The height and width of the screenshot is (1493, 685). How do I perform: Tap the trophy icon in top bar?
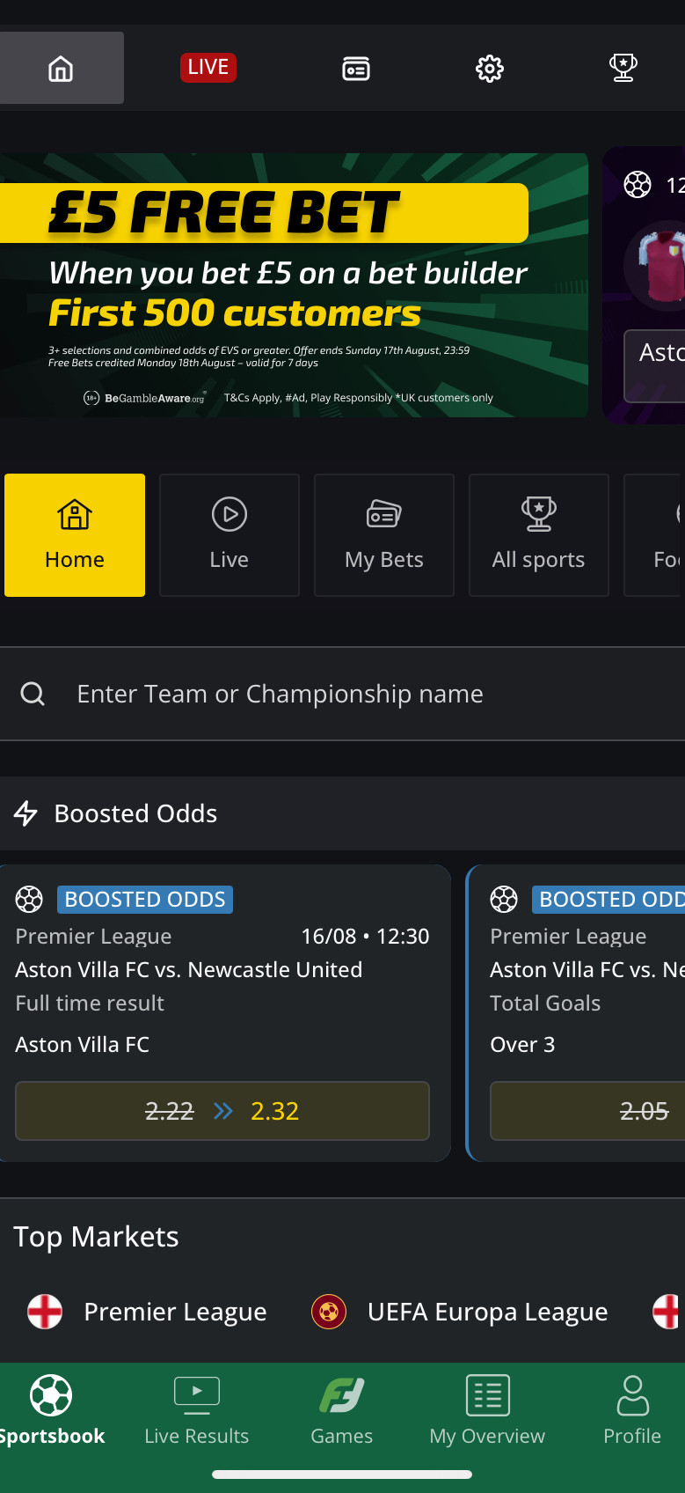(x=623, y=68)
